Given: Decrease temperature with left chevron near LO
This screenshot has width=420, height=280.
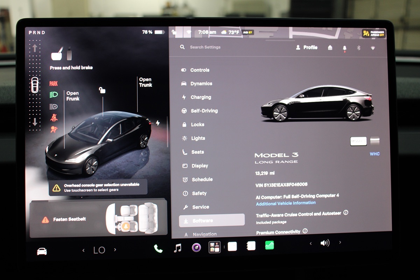Looking at the screenshot, I should [x=84, y=250].
